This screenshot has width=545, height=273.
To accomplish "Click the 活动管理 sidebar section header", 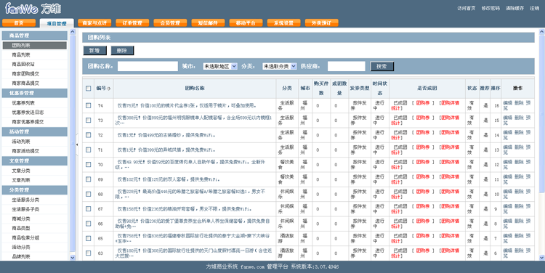I will [x=35, y=131].
